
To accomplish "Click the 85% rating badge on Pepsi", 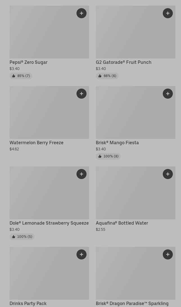I will click(21, 76).
